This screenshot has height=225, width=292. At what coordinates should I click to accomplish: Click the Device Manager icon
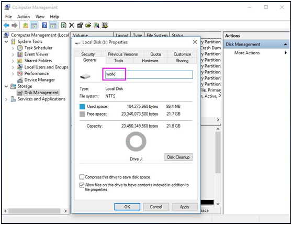pyautogui.click(x=20, y=80)
